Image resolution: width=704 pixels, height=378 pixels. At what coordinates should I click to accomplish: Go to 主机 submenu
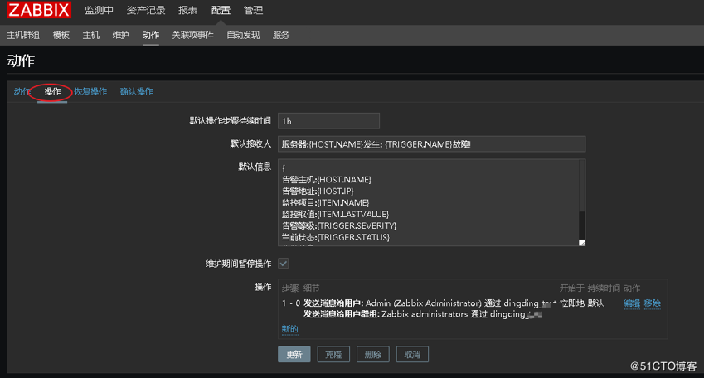tap(90, 35)
